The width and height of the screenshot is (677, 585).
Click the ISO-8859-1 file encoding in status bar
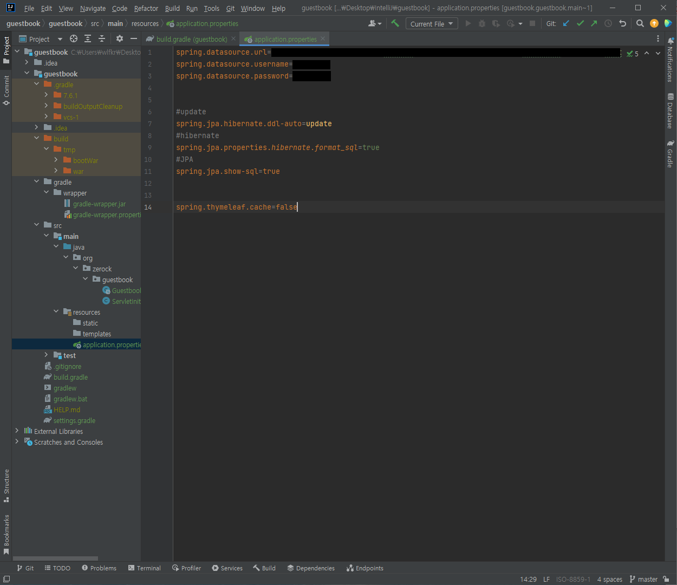573,579
